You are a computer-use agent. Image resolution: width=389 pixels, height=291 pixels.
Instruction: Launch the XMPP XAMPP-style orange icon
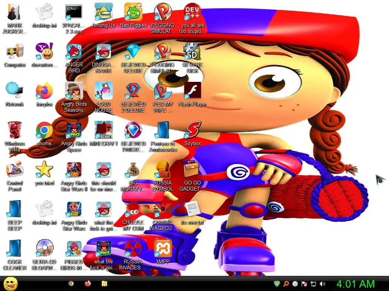coord(163,252)
